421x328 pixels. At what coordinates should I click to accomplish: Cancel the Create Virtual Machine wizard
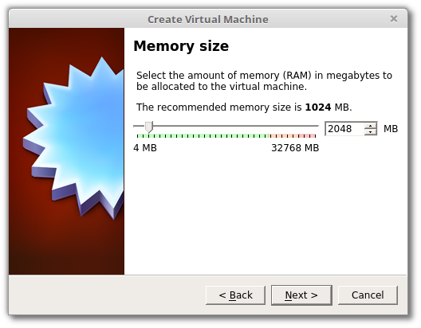click(x=368, y=295)
